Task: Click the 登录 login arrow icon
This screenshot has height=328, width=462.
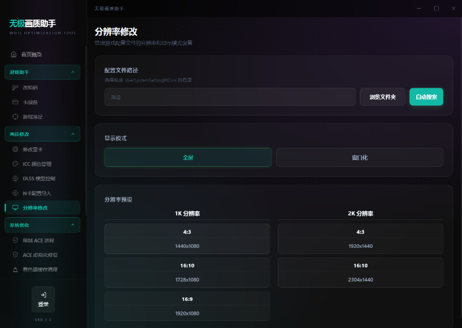Action: (43, 295)
